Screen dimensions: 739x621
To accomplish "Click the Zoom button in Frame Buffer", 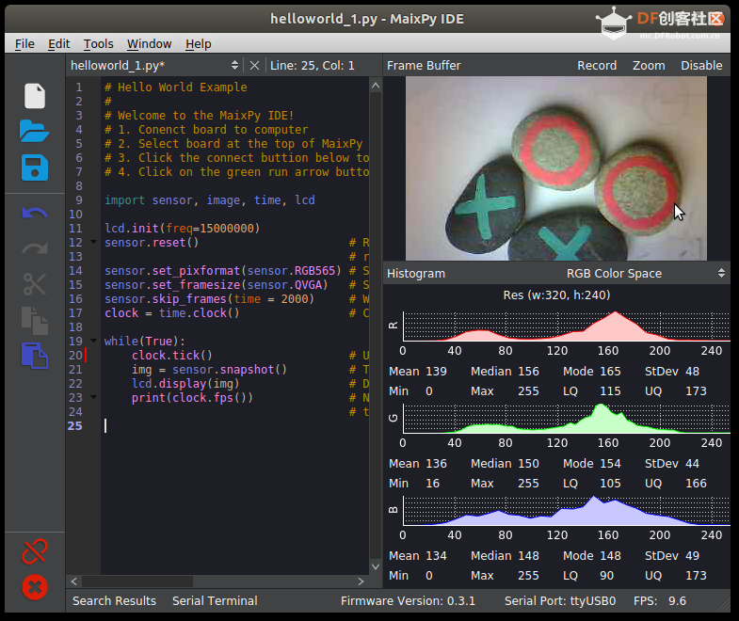I will tap(649, 66).
